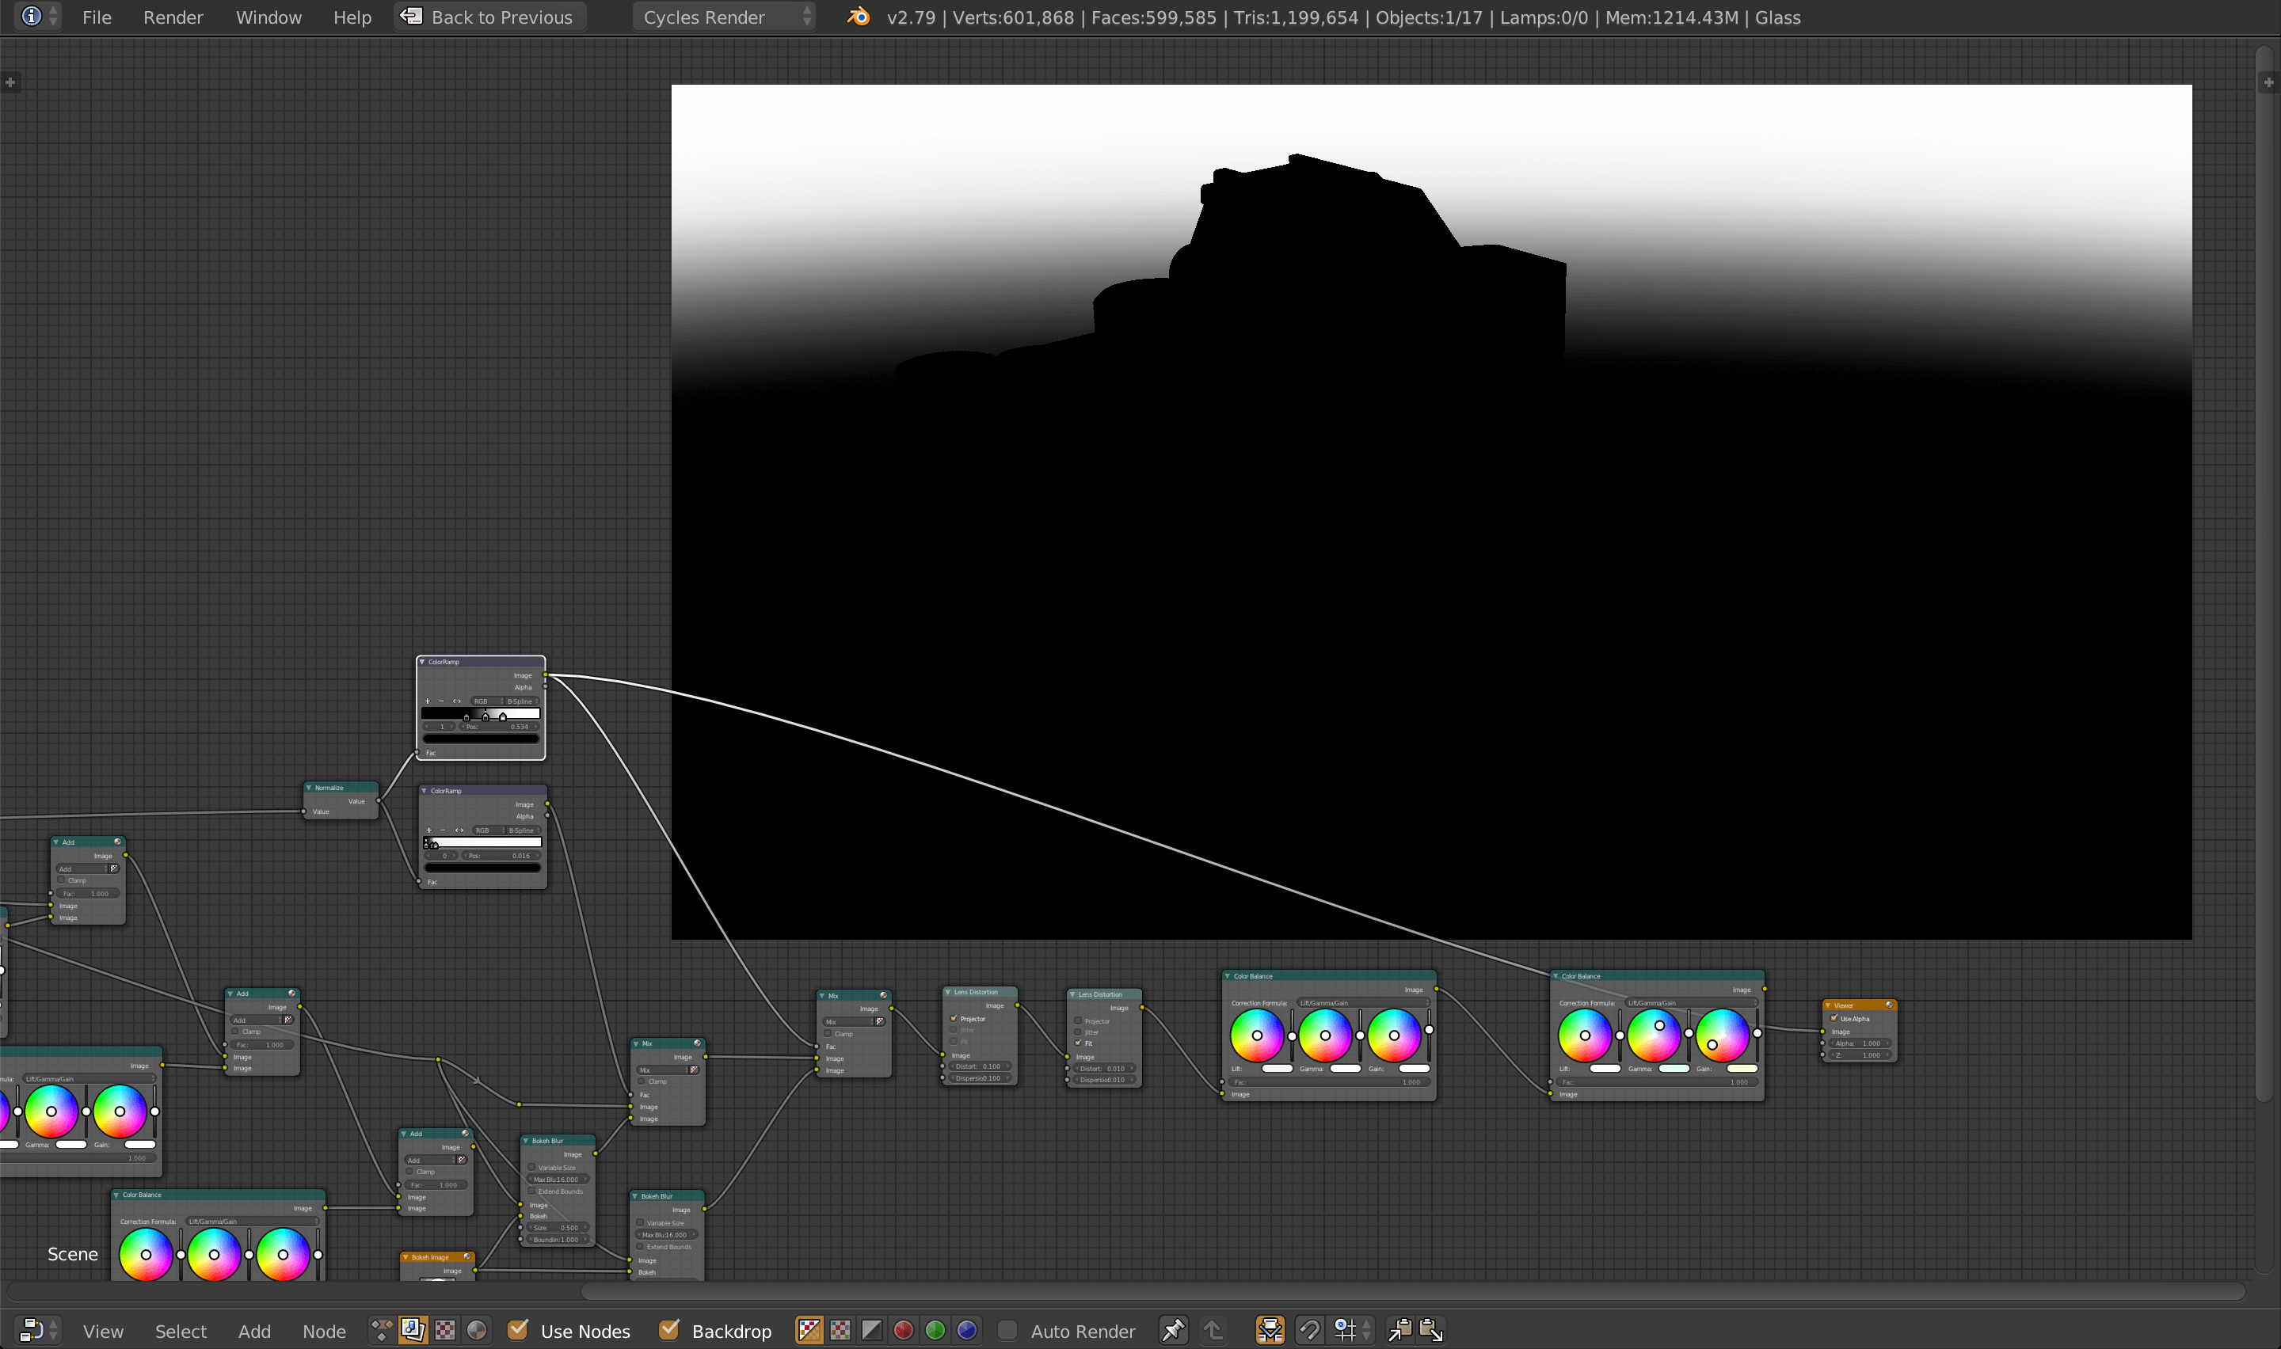Go to parent node tree arrow
Image resolution: width=2281 pixels, height=1349 pixels.
coord(1213,1331)
